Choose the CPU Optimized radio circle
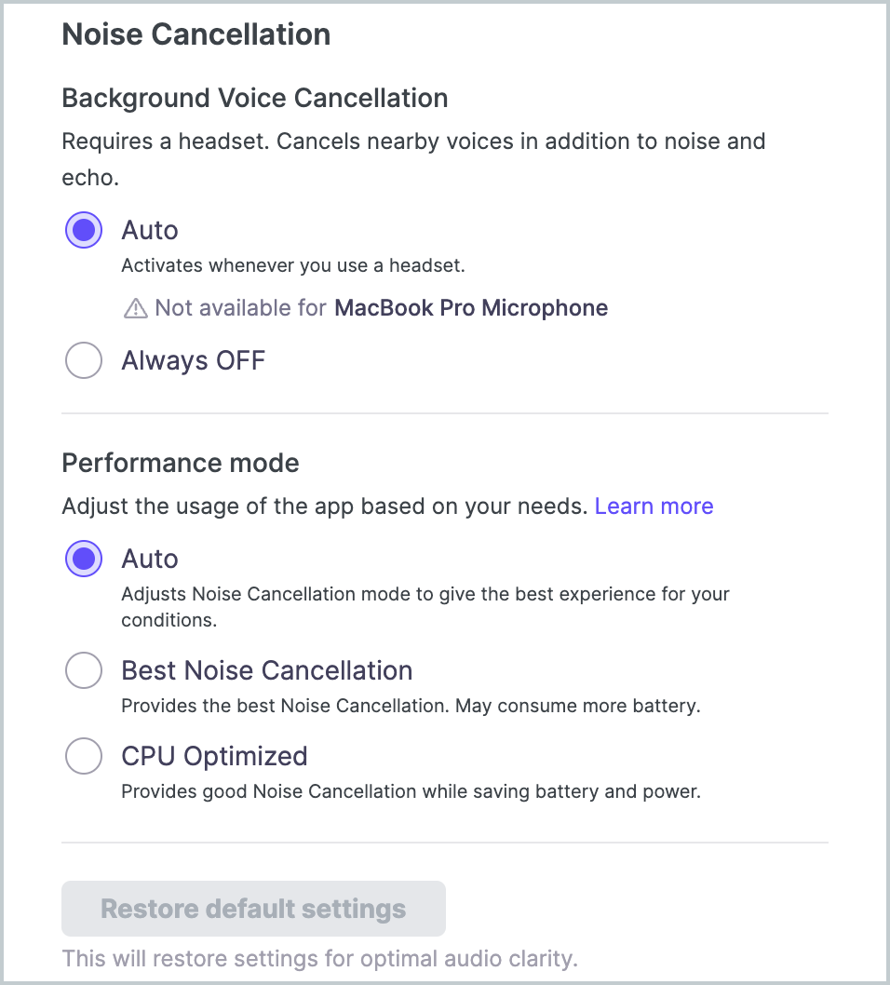Viewport: 890px width, 985px height. pyautogui.click(x=84, y=756)
